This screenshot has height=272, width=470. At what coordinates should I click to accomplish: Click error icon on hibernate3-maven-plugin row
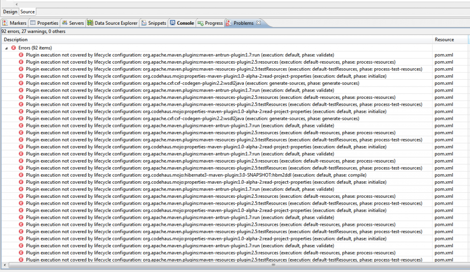pos(21,175)
